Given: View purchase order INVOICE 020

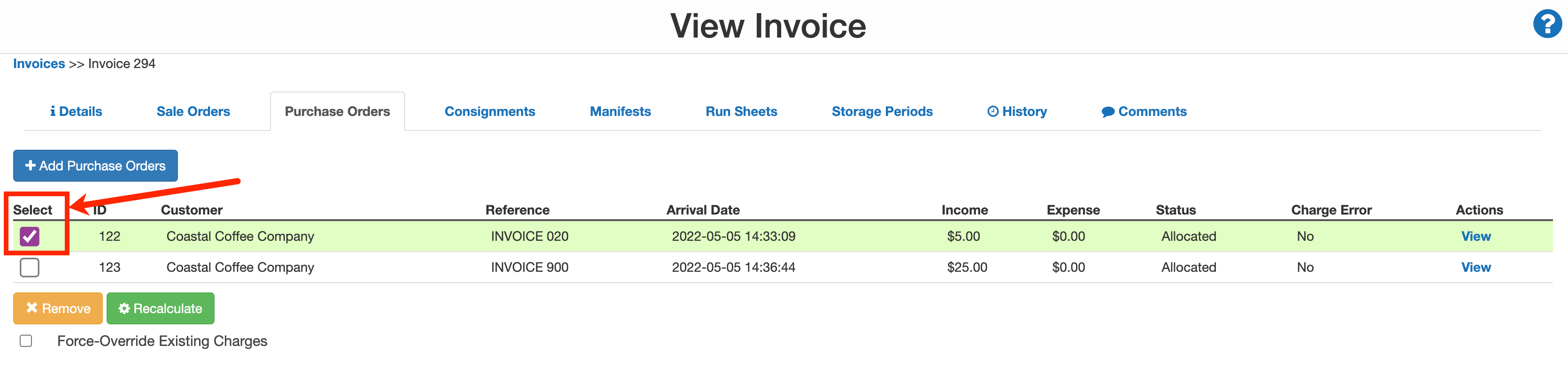Looking at the screenshot, I should pyautogui.click(x=1477, y=236).
